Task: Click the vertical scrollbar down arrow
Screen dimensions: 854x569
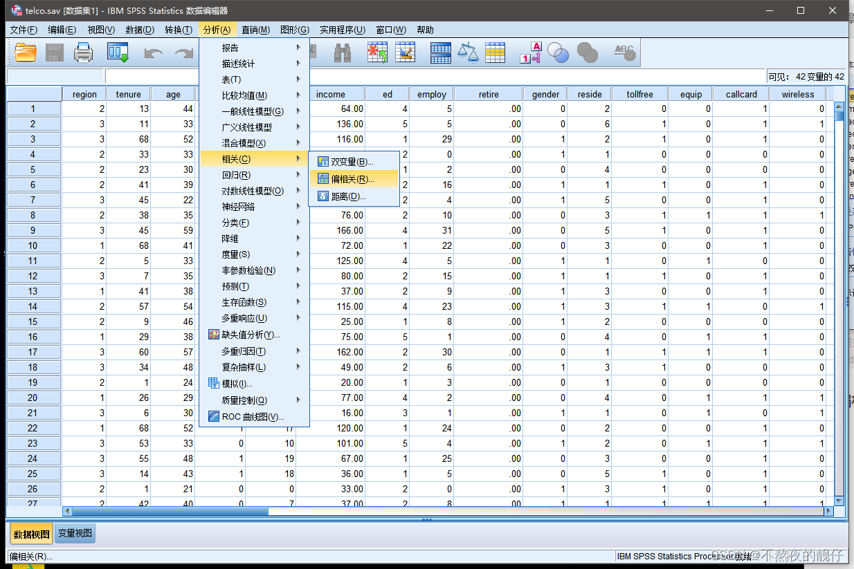Action: coord(839,501)
